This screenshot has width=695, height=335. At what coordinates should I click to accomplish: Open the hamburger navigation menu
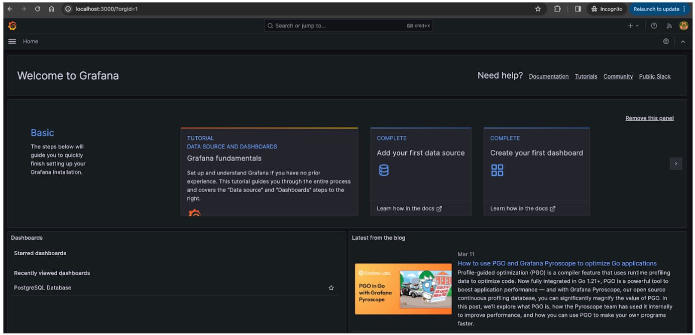point(12,42)
